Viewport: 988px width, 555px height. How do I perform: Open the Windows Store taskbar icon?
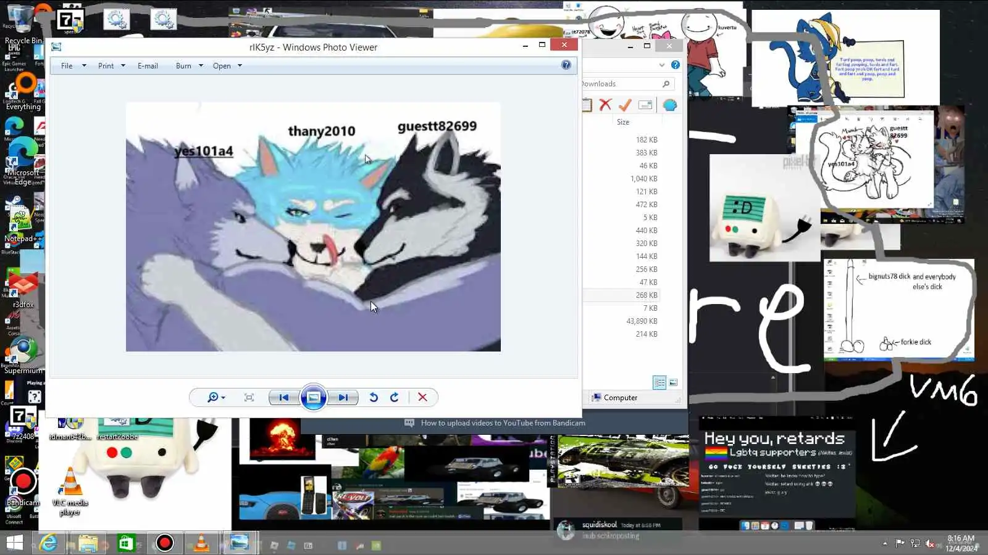click(x=126, y=543)
